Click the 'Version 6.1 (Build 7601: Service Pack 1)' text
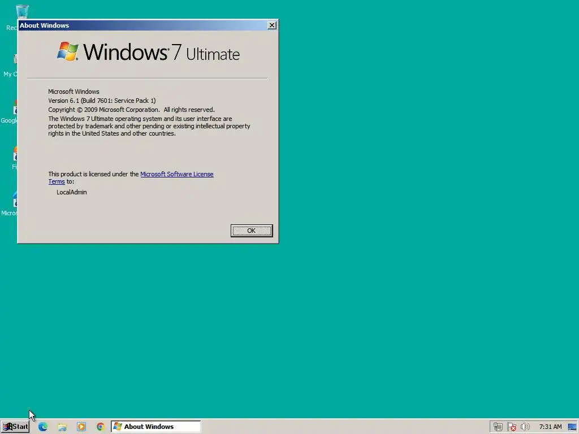This screenshot has height=434, width=579. pyautogui.click(x=102, y=101)
